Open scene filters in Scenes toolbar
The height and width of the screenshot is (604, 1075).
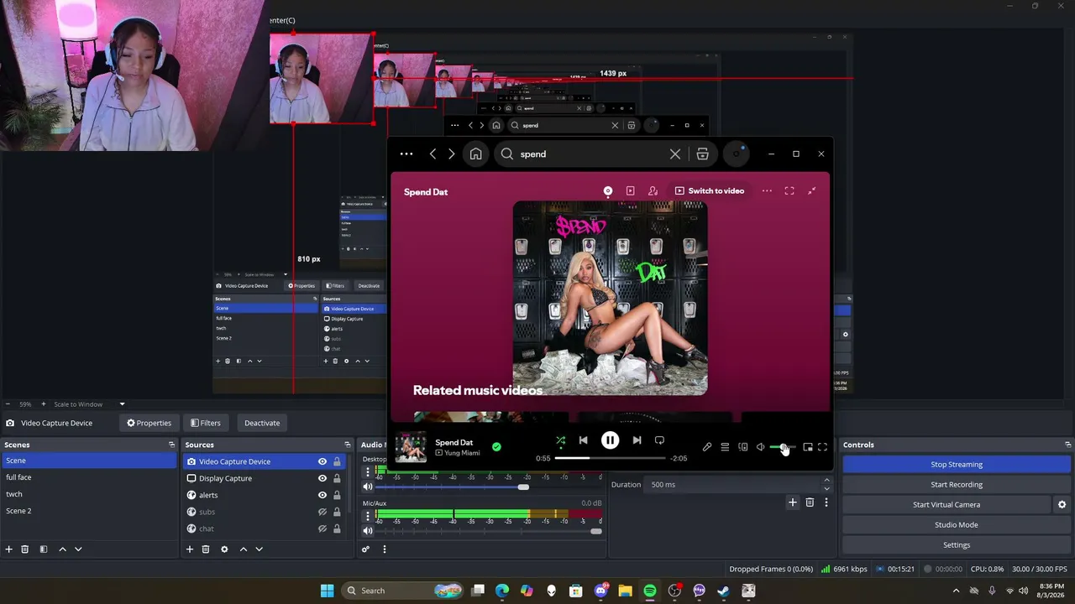pyautogui.click(x=43, y=549)
